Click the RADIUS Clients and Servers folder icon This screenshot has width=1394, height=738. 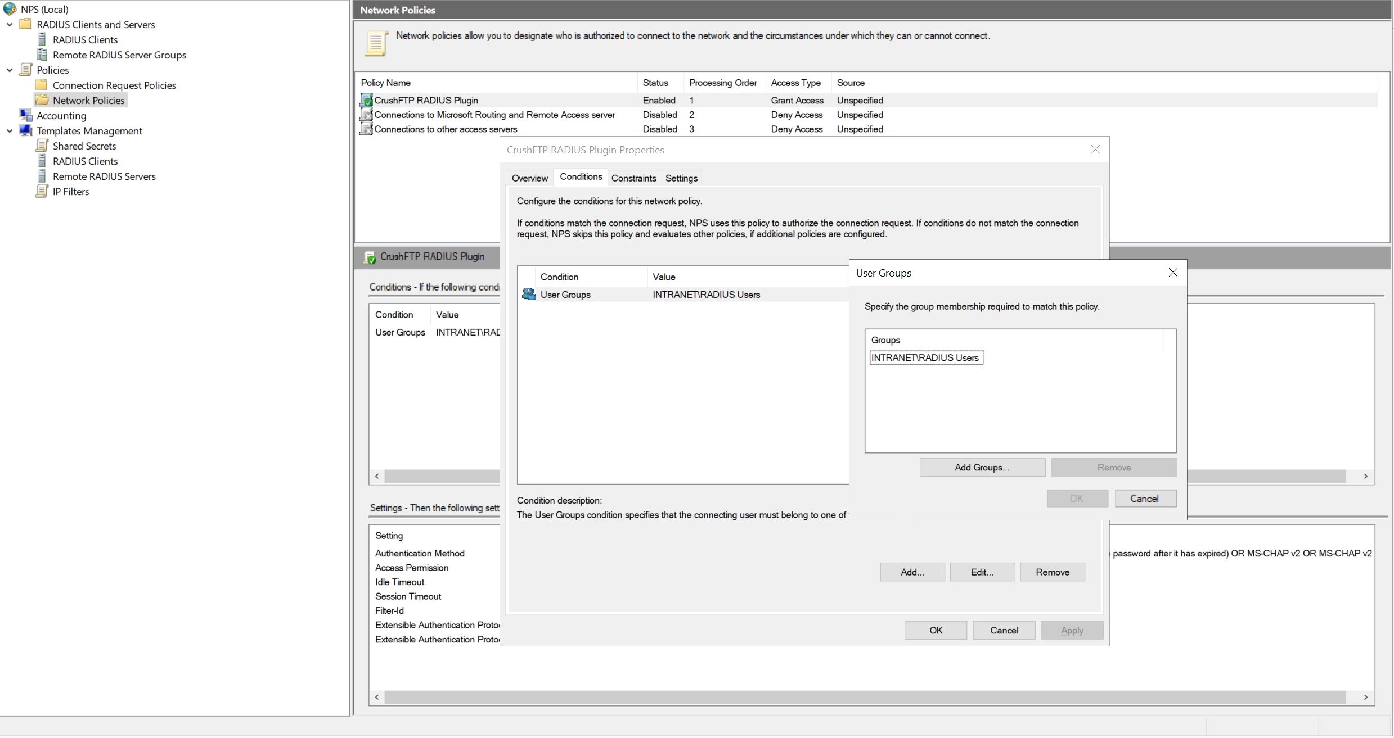[x=25, y=24]
